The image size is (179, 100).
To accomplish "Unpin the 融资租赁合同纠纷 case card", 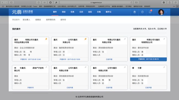I will pyautogui.click(x=85, y=39).
